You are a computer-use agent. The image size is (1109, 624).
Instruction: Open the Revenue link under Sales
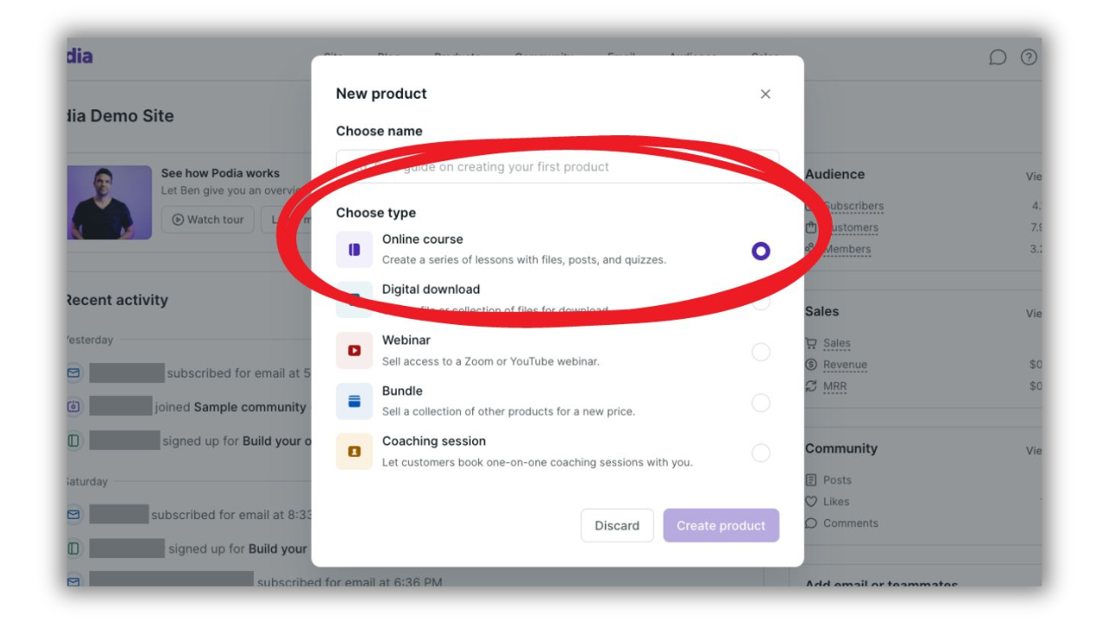pyautogui.click(x=845, y=365)
